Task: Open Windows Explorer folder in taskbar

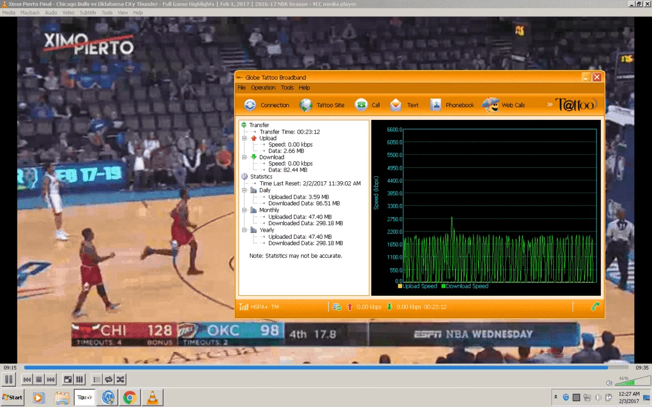Action: click(x=62, y=397)
